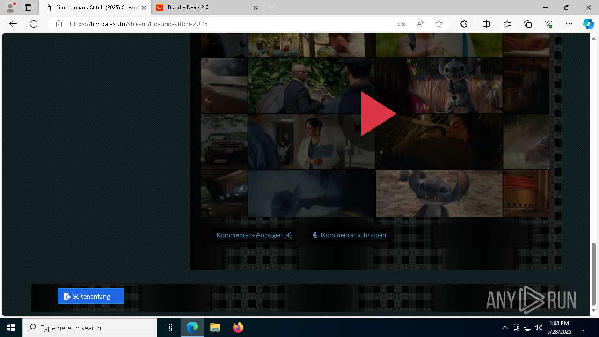Click the taskbar search box

click(x=90, y=328)
